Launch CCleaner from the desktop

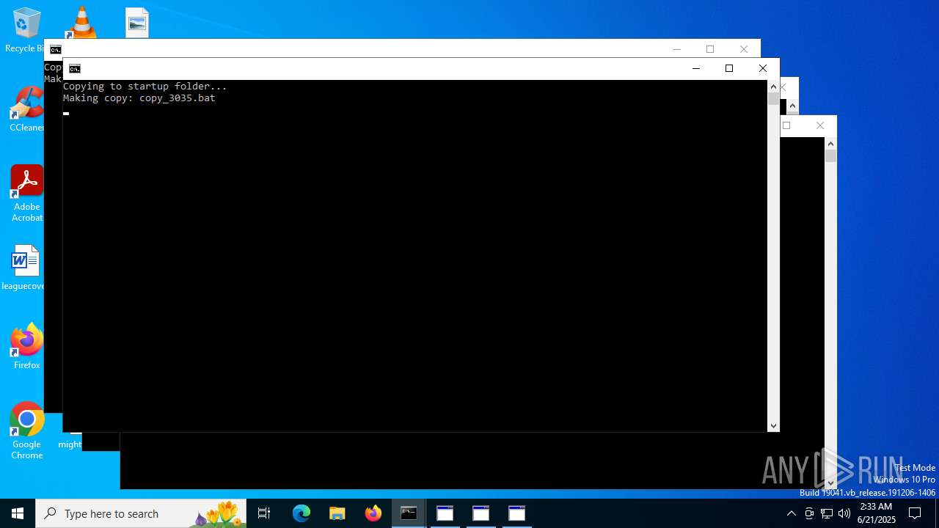[x=27, y=110]
